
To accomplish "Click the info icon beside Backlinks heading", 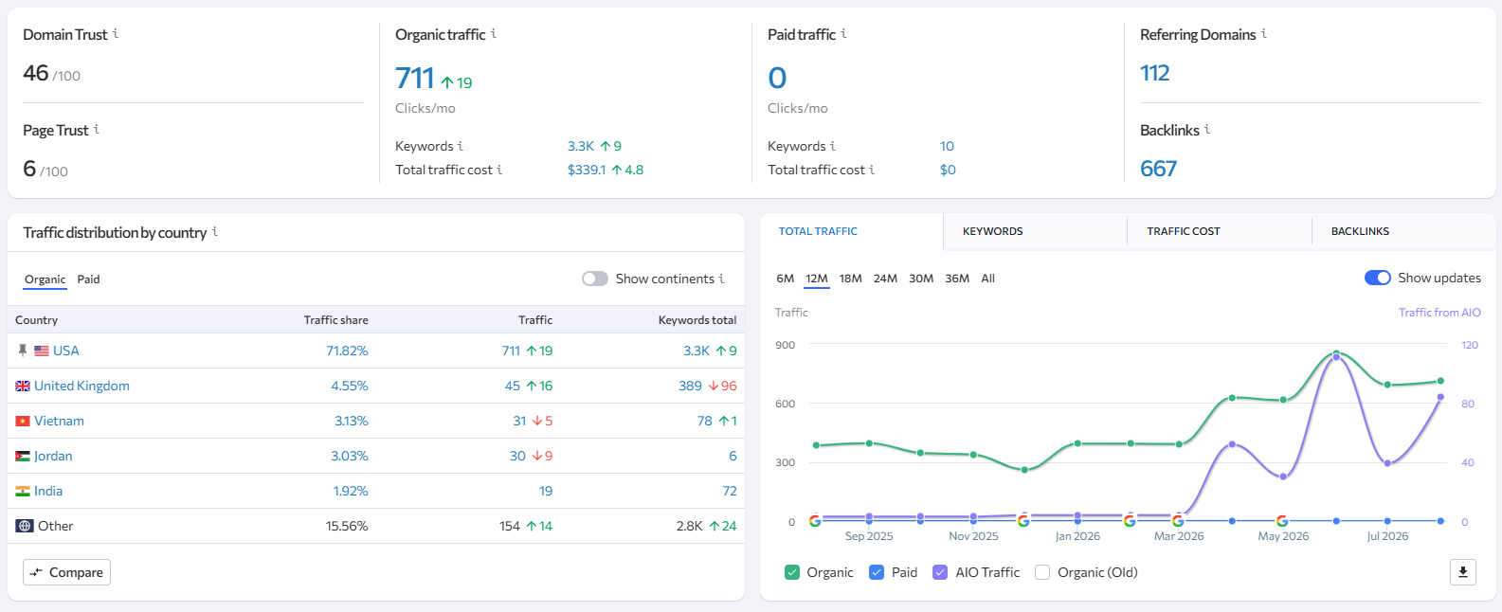I will click(1207, 130).
